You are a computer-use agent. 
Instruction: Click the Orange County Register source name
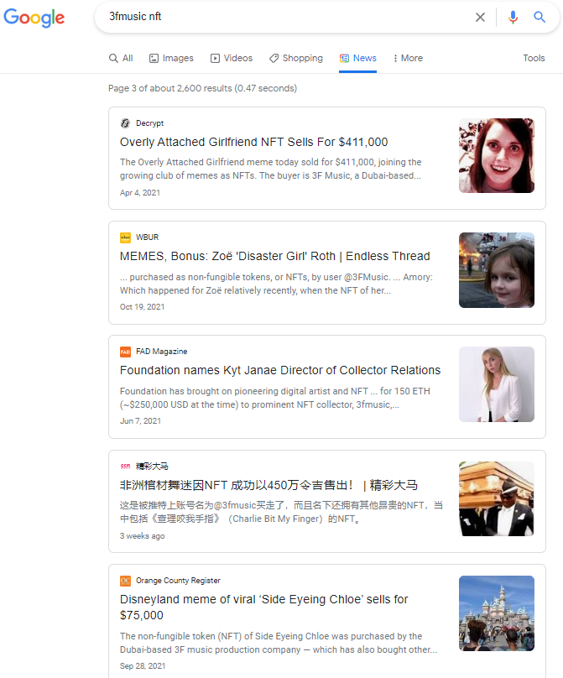tap(178, 581)
